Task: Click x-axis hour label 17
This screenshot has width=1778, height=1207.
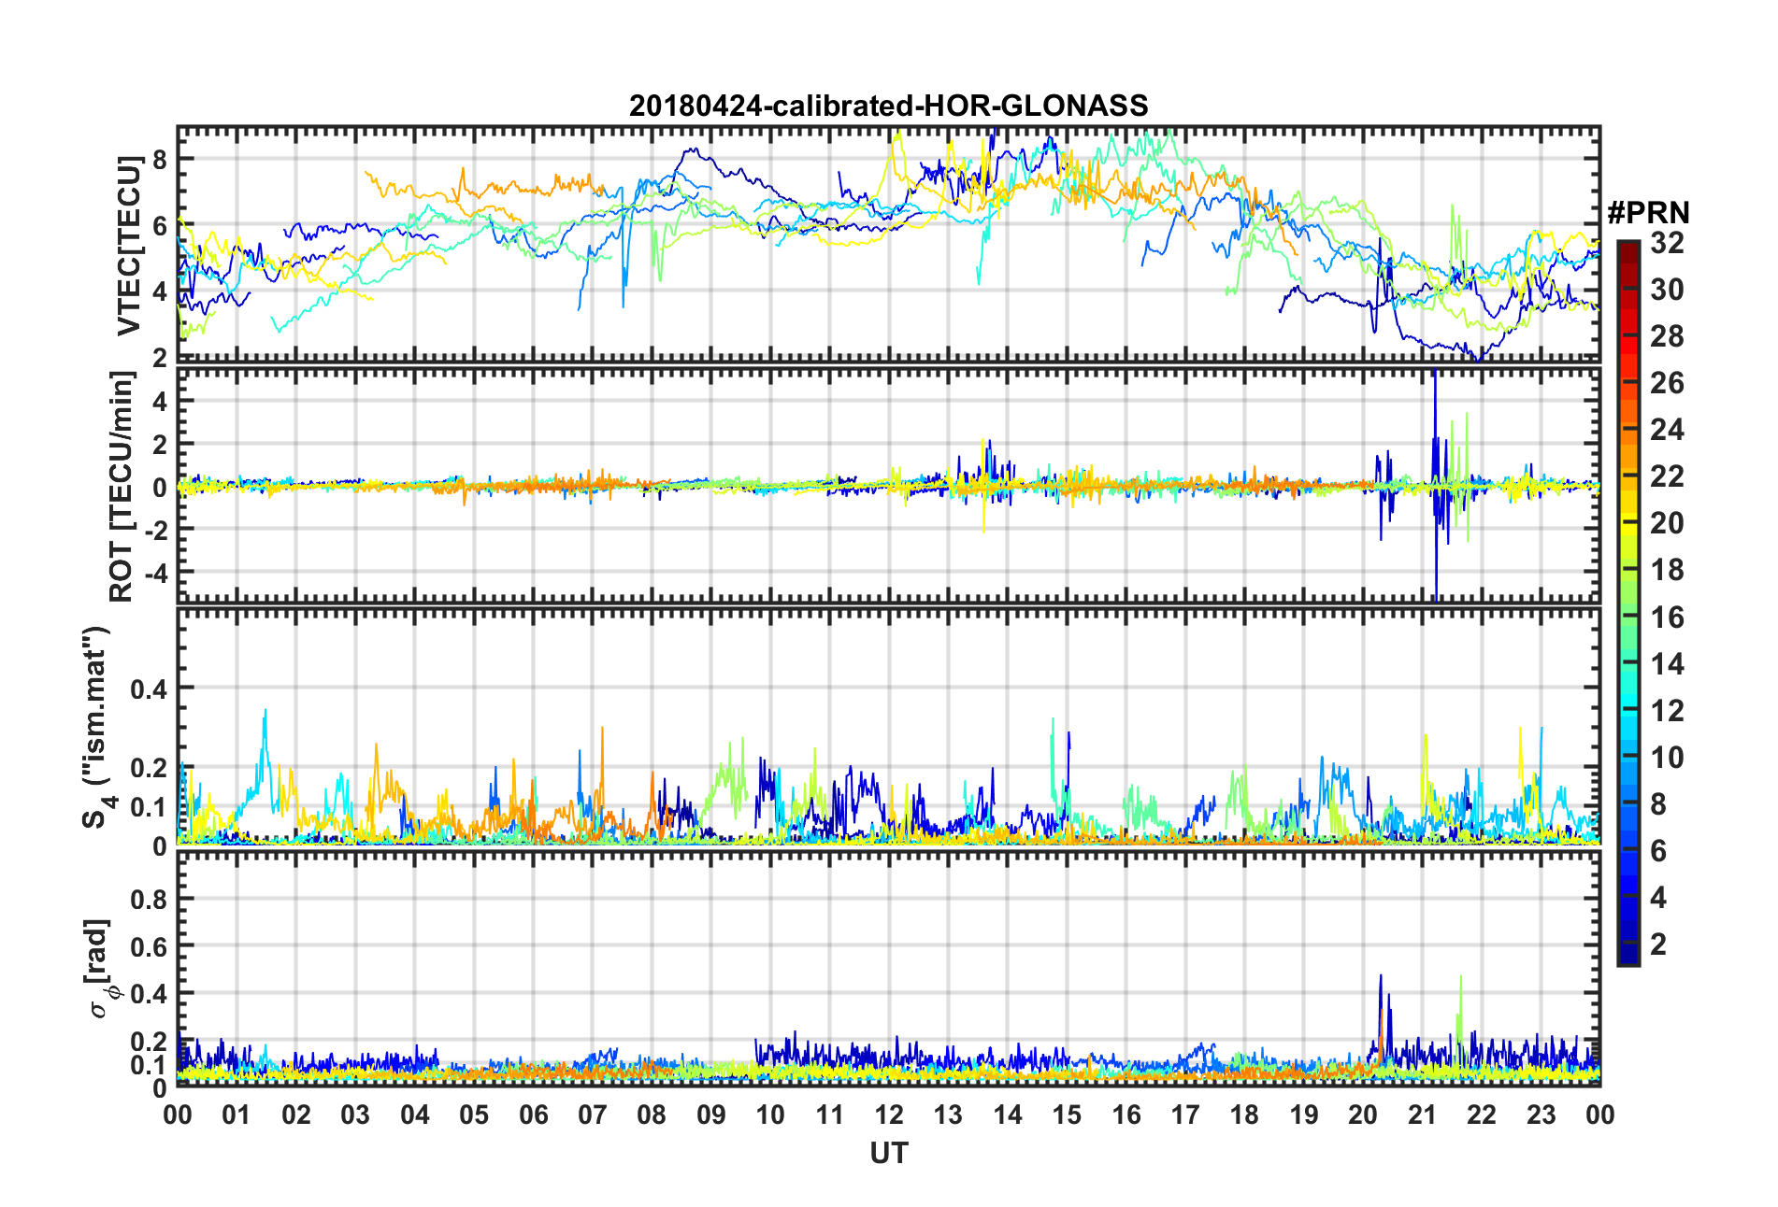Action: click(1185, 1115)
